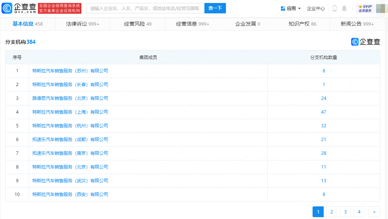Click the red 全国企业信用查询系统 banner
The height and width of the screenshot is (219, 388).
(x=59, y=8)
